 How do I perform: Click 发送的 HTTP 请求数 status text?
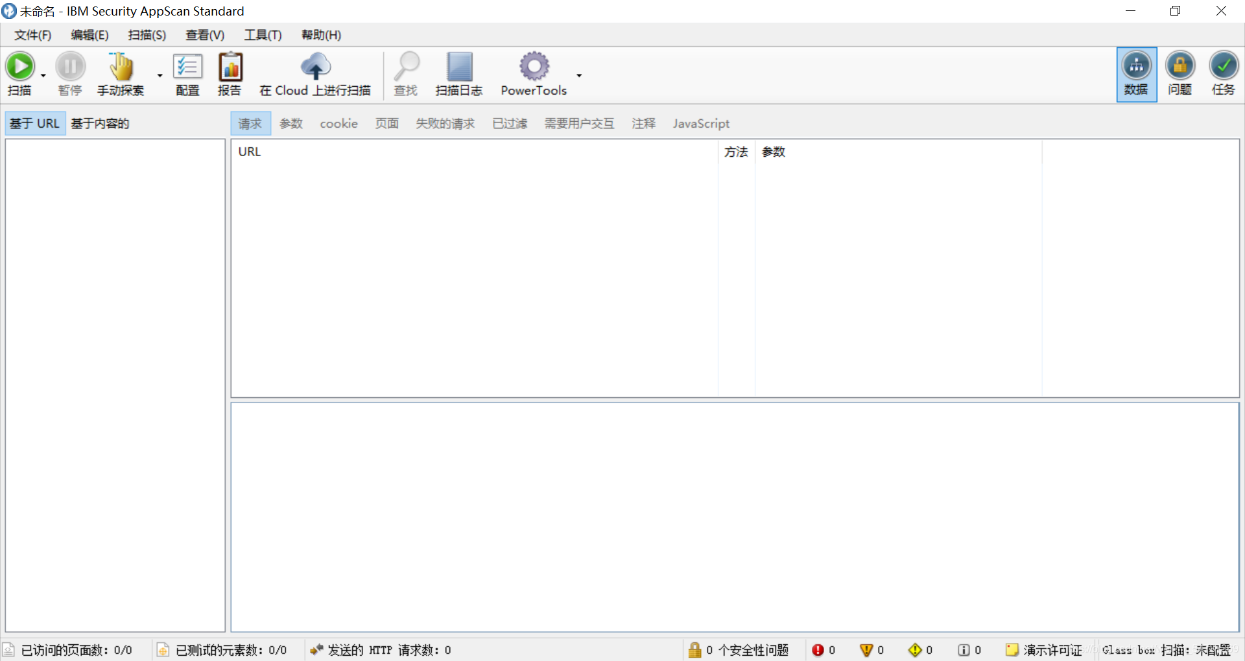click(389, 650)
